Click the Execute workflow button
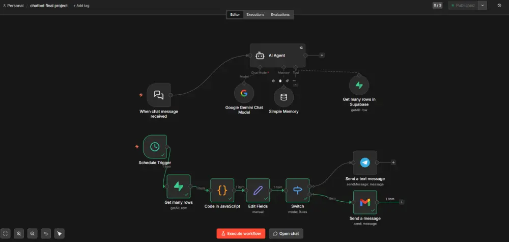Image resolution: width=509 pixels, height=242 pixels. [x=241, y=233]
